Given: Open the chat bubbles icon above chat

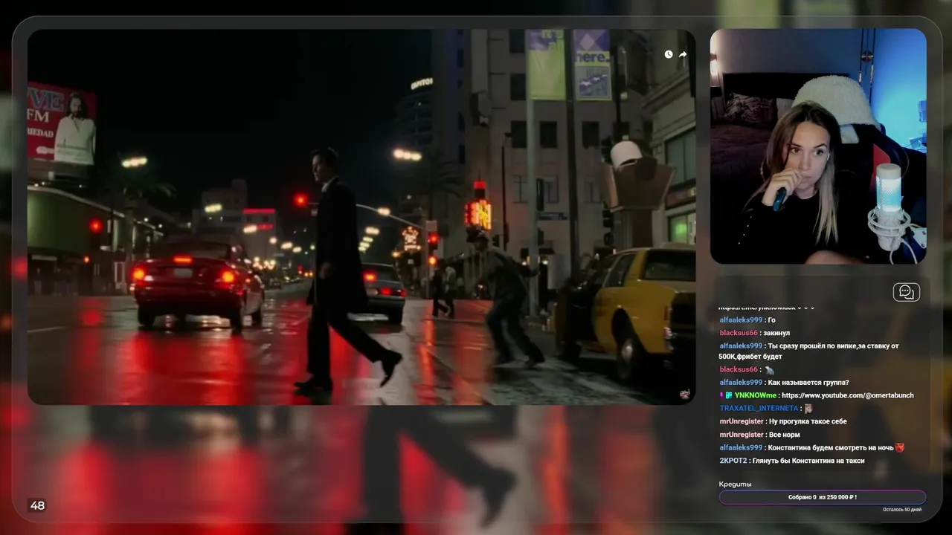Looking at the screenshot, I should pyautogui.click(x=906, y=292).
